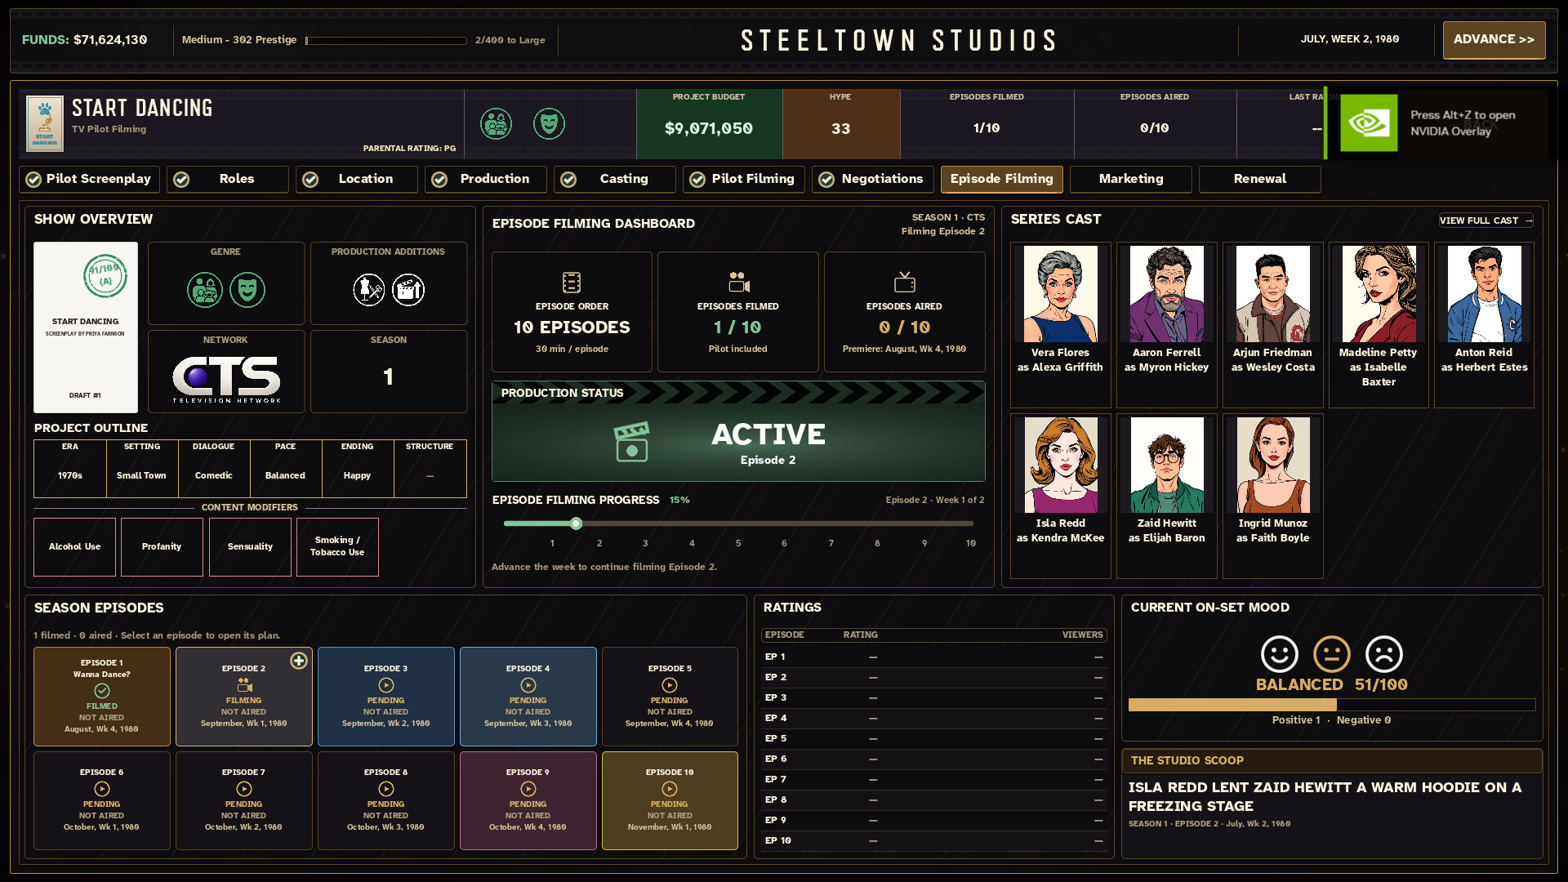Click the CTS Television Network logo
This screenshot has width=1568, height=882.
(226, 380)
